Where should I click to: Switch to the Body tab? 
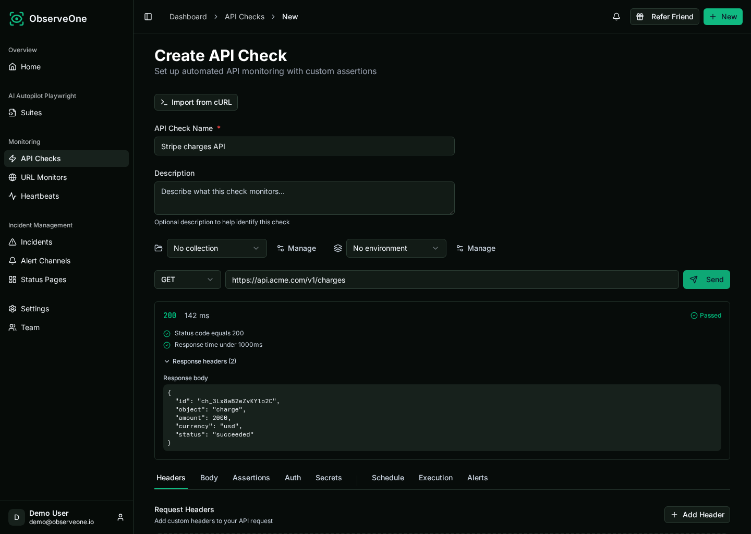click(209, 478)
